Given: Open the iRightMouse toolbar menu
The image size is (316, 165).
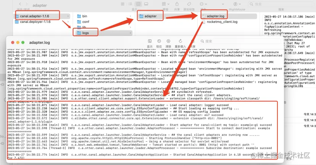Looking at the screenshot, I should 237,4.
